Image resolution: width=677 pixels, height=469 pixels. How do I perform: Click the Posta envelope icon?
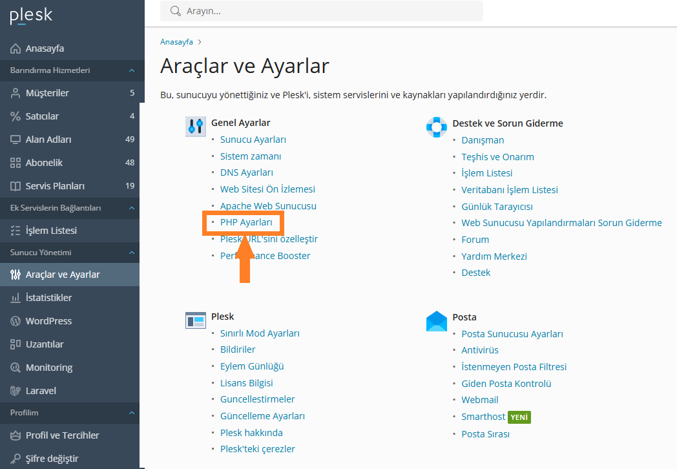coord(436,320)
